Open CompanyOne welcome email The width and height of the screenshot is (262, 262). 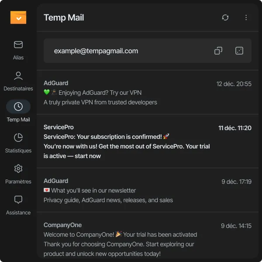(131, 239)
